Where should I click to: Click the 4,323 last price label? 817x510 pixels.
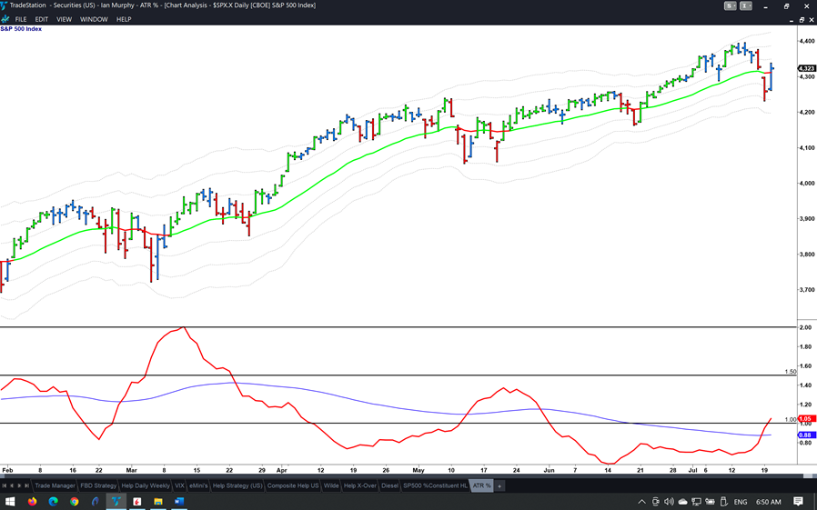click(806, 68)
